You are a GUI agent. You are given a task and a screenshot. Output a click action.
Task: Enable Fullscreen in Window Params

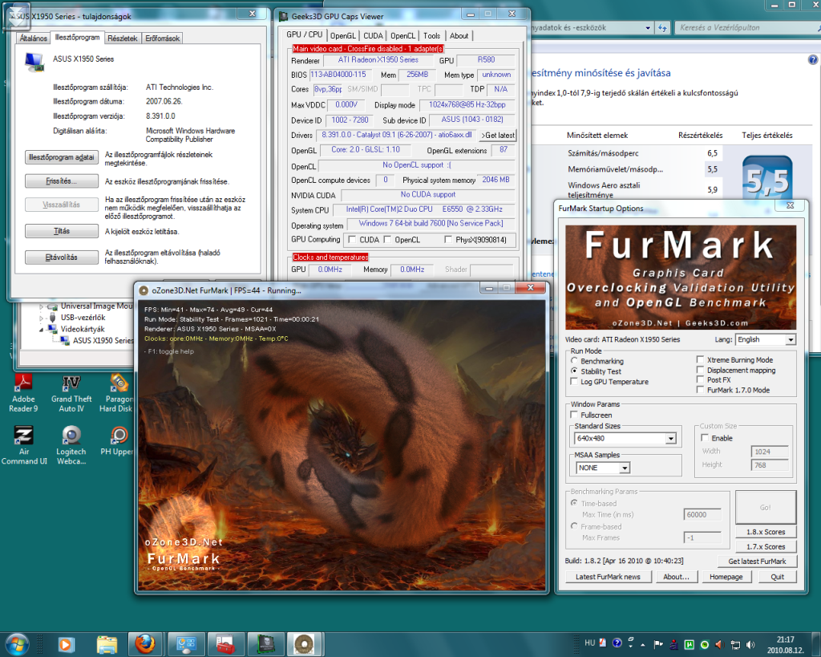tap(574, 415)
